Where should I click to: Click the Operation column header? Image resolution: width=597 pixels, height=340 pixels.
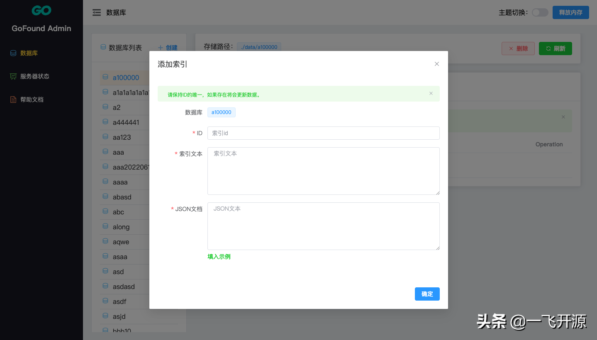coord(549,144)
